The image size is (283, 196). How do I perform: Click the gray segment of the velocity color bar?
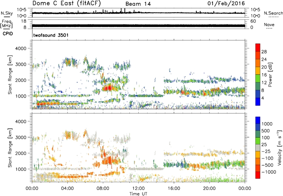click(258, 148)
